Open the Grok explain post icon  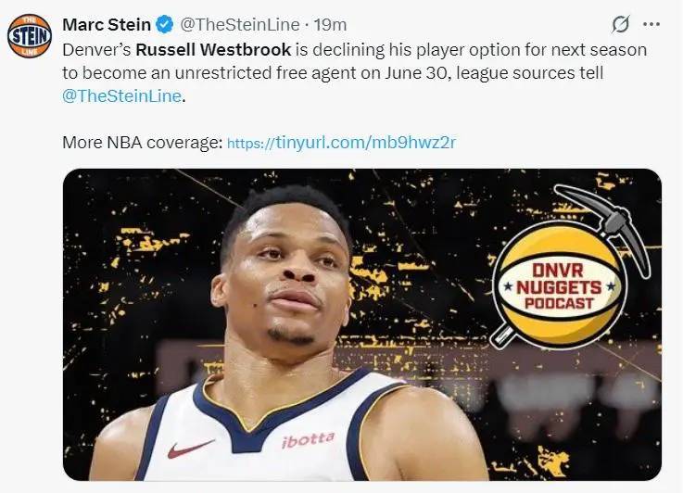tap(620, 24)
